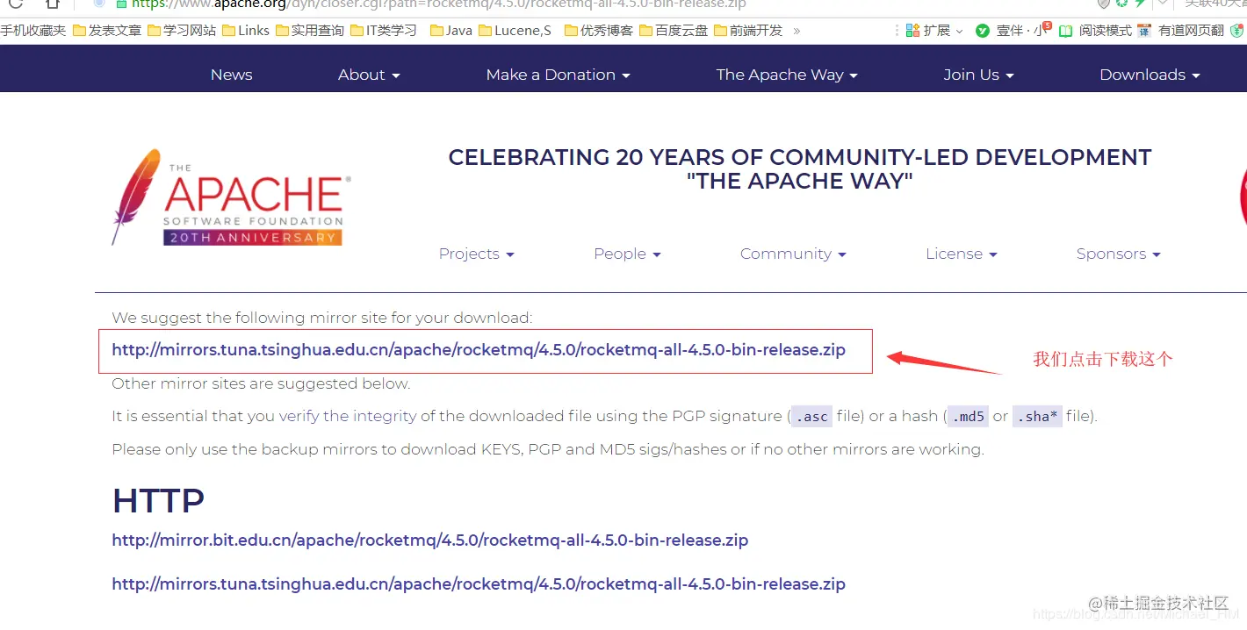Click the mirror.bit.edu.cn HTTP download link
This screenshot has width=1247, height=630.
pos(430,541)
